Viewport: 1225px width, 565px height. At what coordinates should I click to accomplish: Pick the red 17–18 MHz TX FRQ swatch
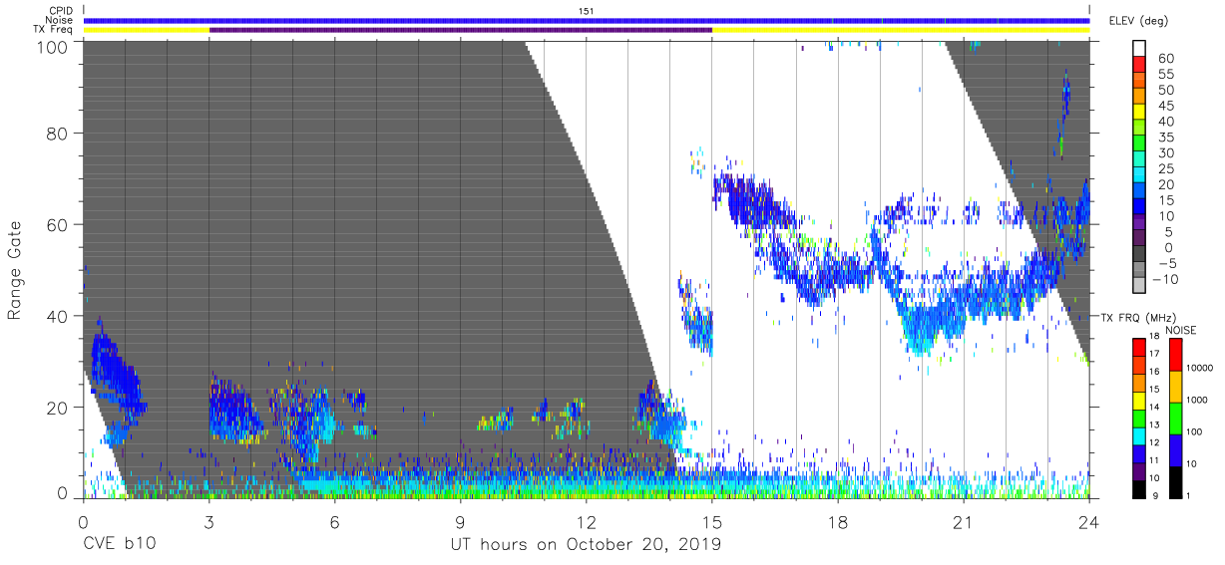click(x=1140, y=345)
